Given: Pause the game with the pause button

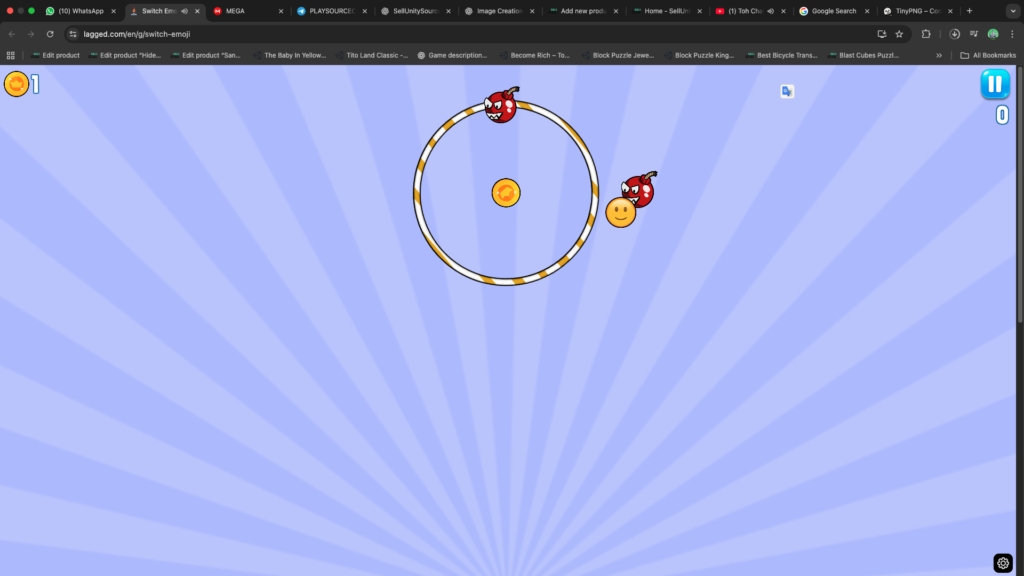Looking at the screenshot, I should (995, 84).
